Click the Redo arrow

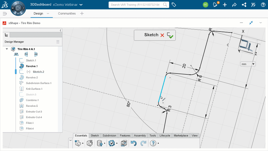pos(143,143)
